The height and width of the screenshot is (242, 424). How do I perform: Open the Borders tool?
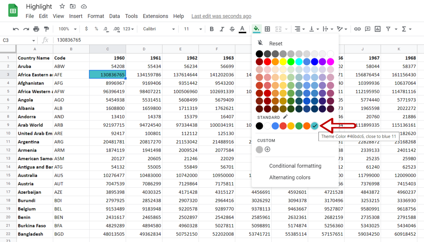pyautogui.click(x=267, y=29)
